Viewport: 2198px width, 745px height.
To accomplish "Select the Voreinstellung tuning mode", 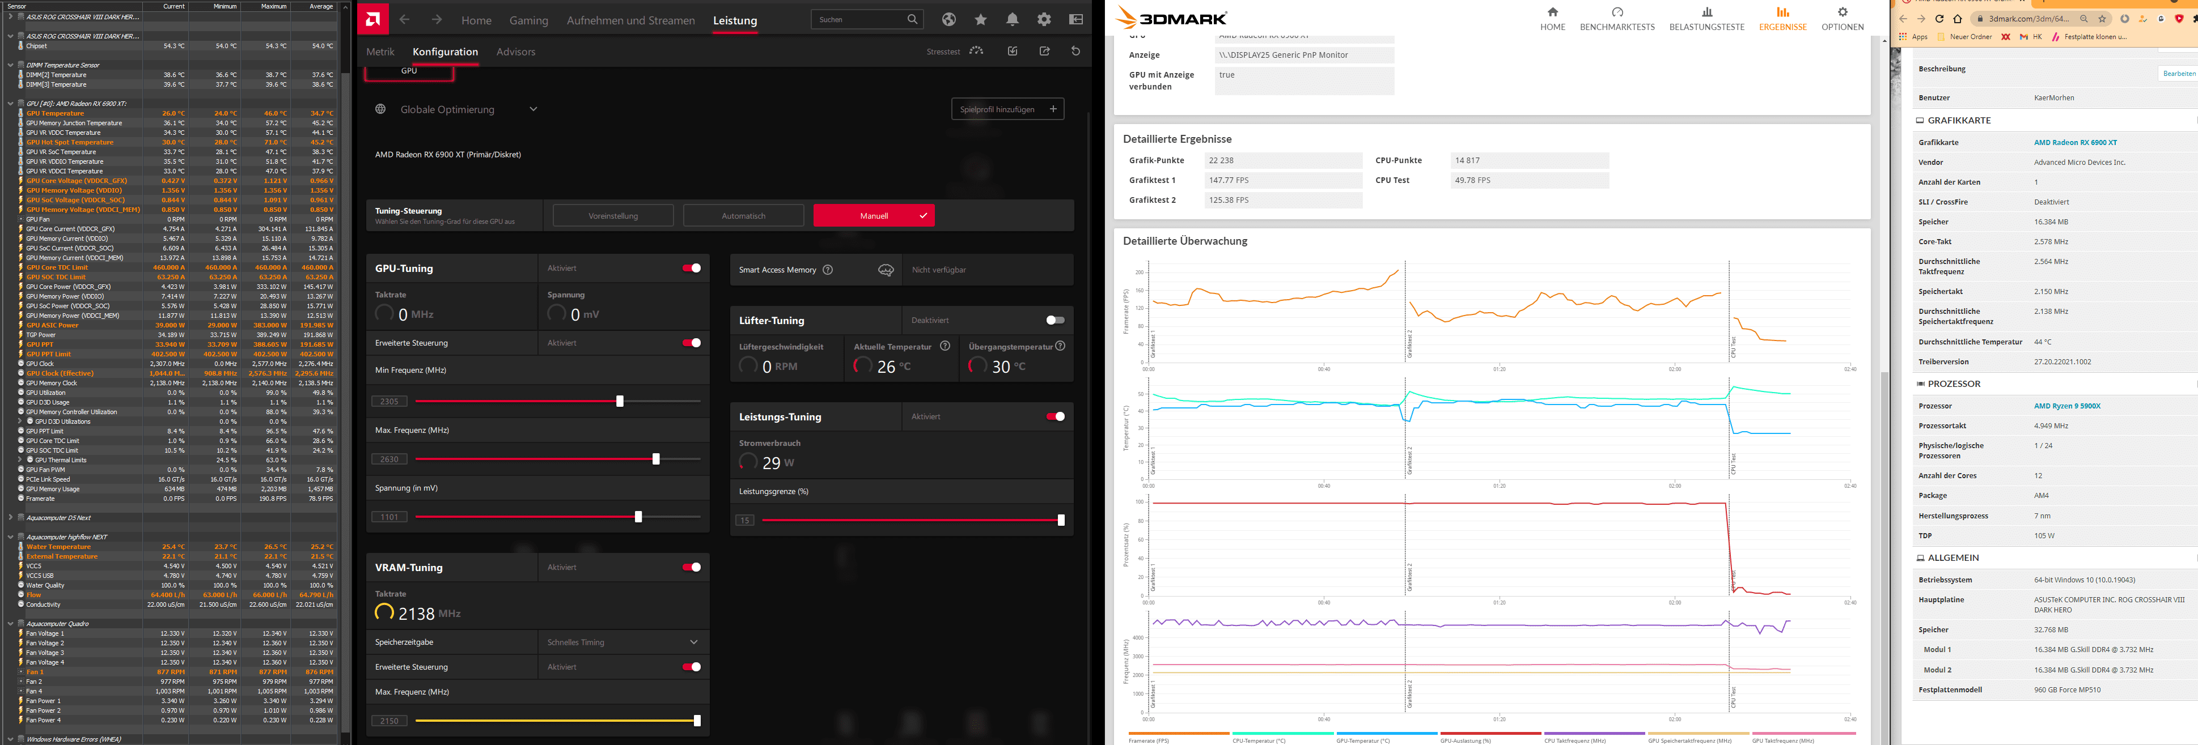I will [613, 216].
